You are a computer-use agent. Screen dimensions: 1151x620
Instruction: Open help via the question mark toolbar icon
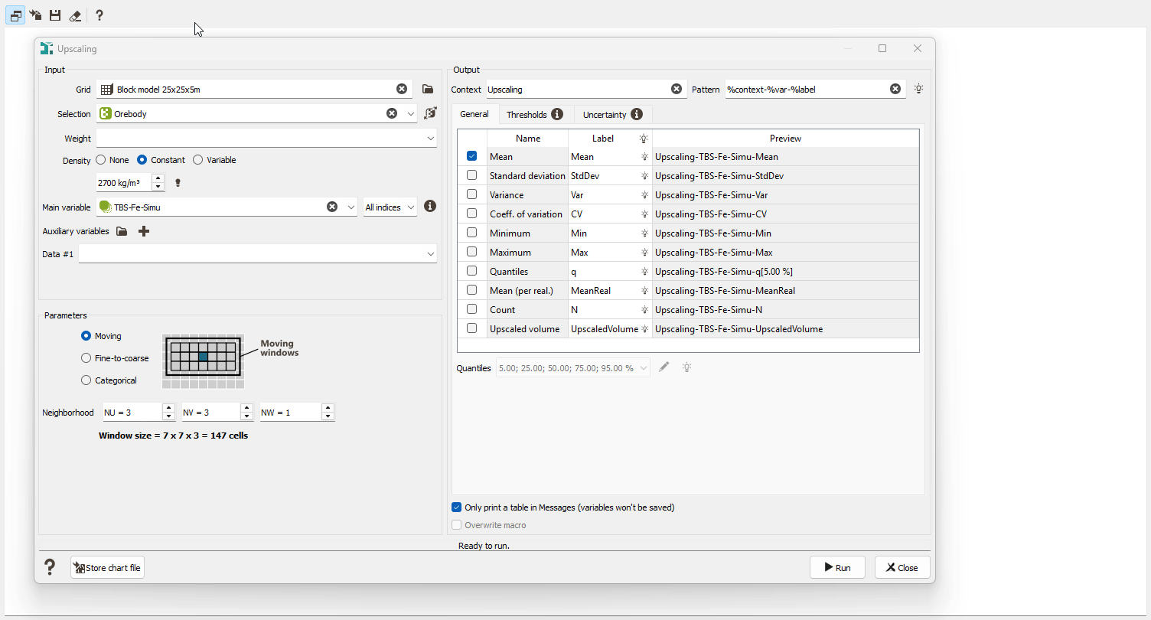tap(99, 15)
